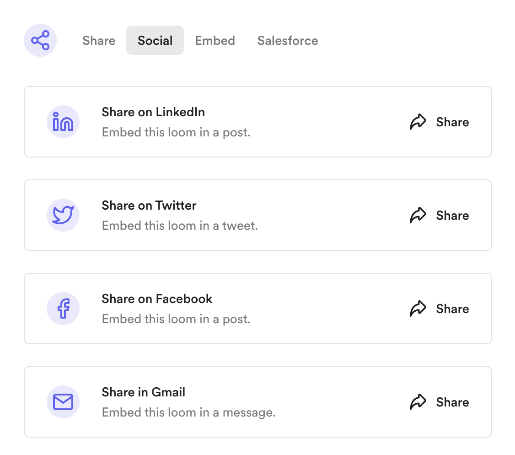Click "Embed this loom in a message" text

tap(188, 412)
